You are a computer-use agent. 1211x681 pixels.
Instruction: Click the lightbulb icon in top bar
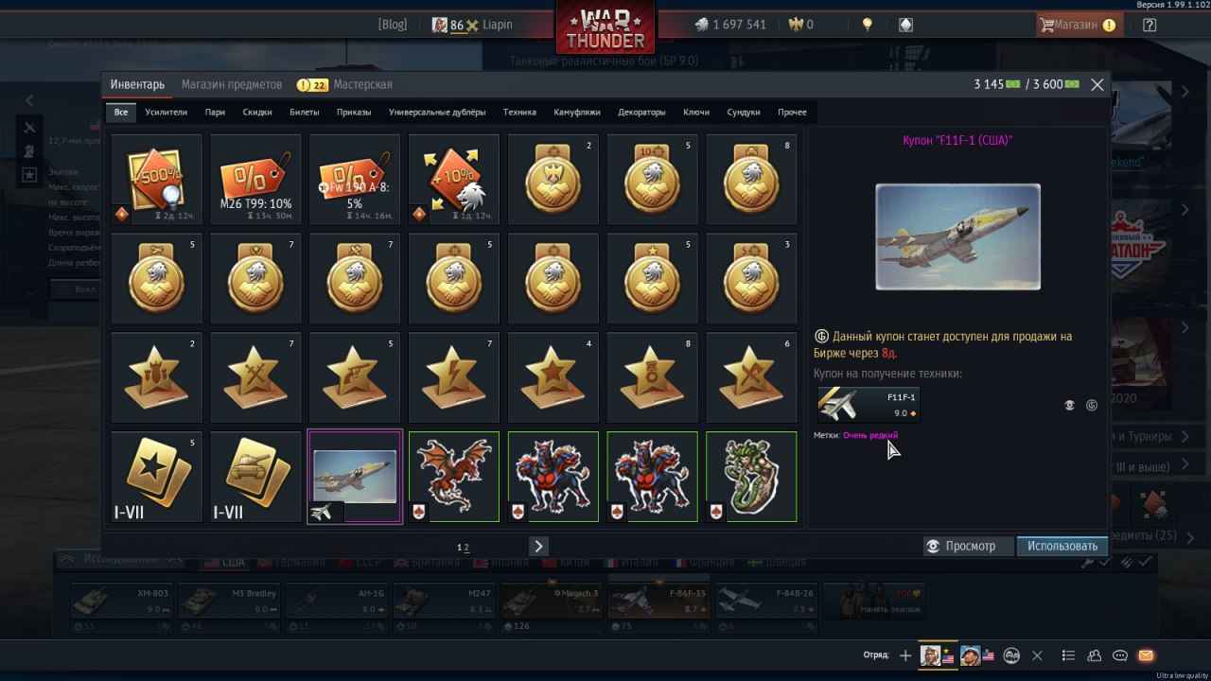pos(868,26)
